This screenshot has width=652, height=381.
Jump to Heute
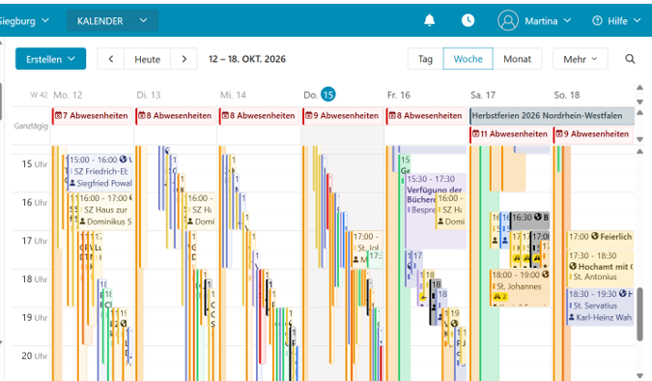click(147, 59)
